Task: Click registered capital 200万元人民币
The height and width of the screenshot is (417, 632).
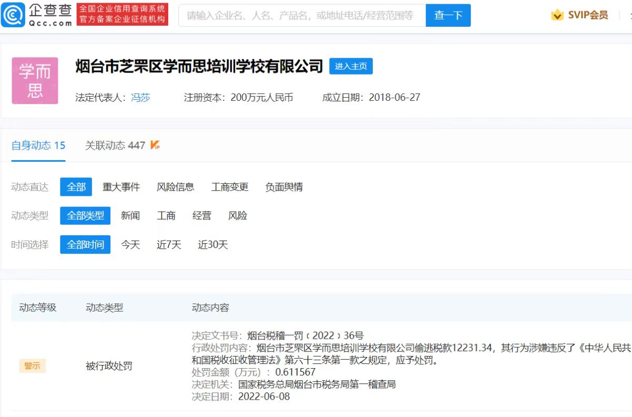Action: click(262, 97)
